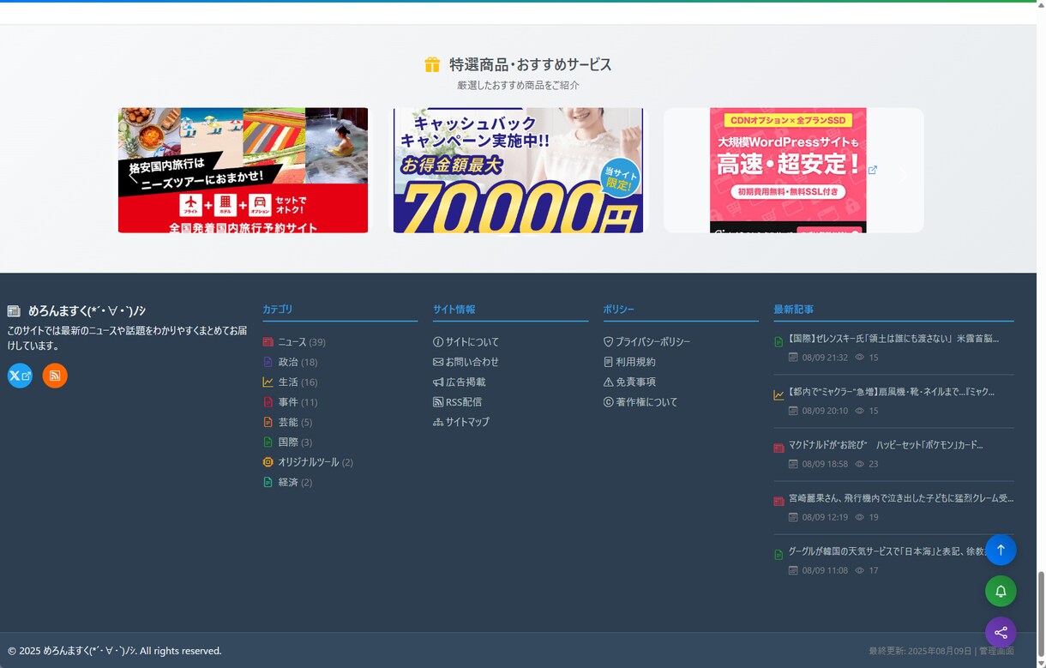Click the 08/09 21:32 article timestamp
The image size is (1046, 668).
click(825, 358)
